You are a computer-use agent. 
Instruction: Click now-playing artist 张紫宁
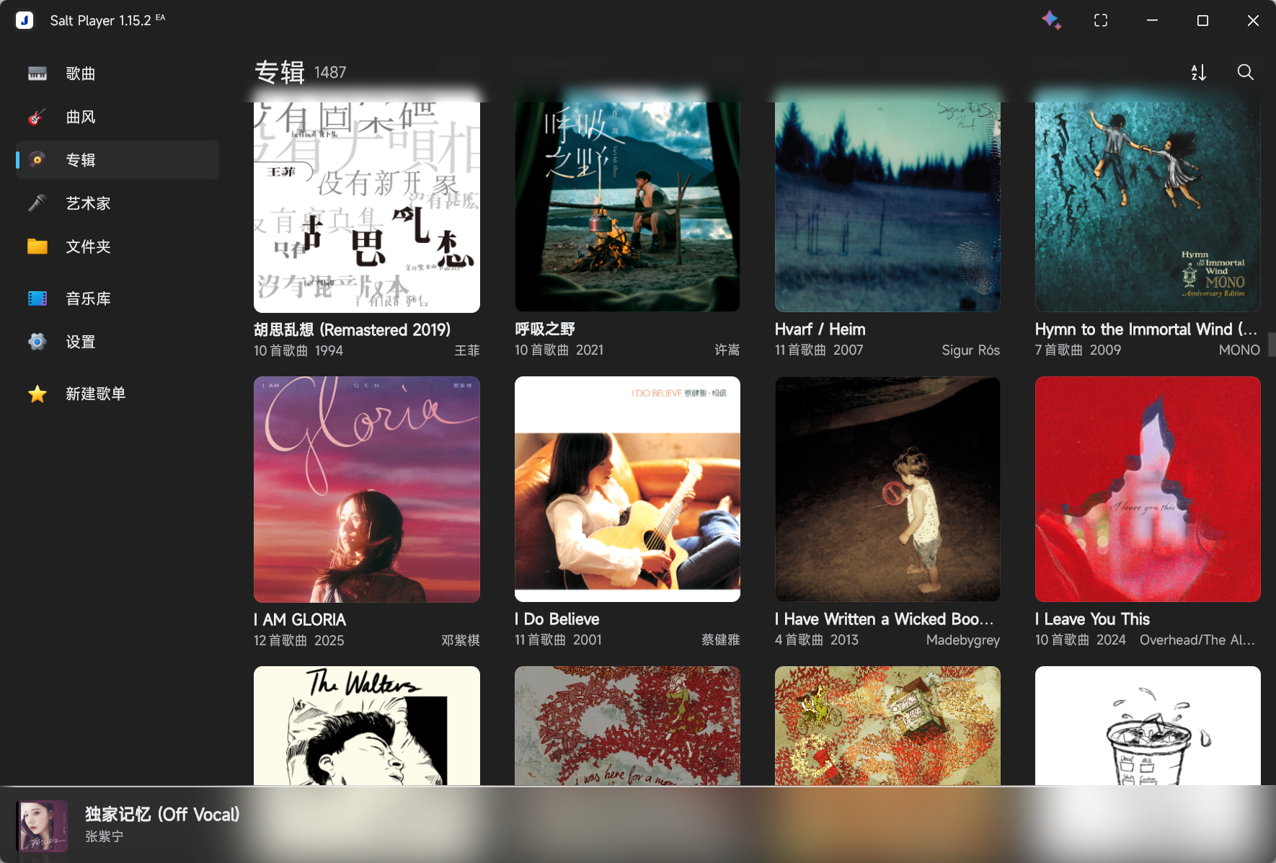point(105,836)
